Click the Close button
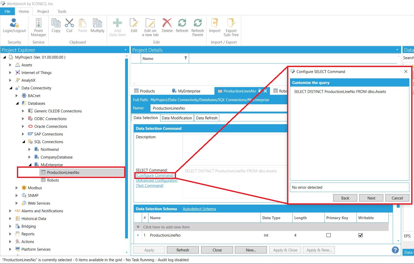The height and width of the screenshot is (264, 414). (x=217, y=250)
